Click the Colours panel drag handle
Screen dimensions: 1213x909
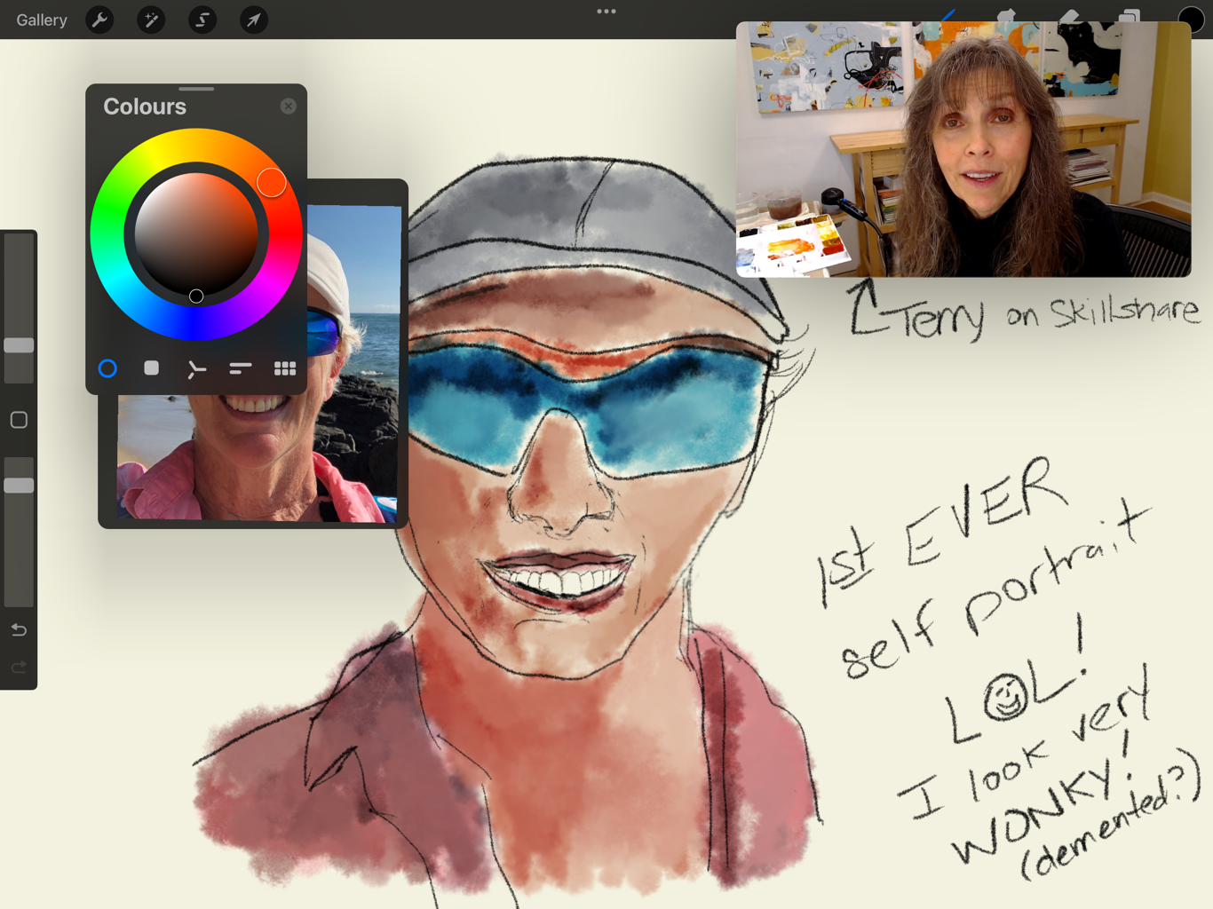point(196,89)
